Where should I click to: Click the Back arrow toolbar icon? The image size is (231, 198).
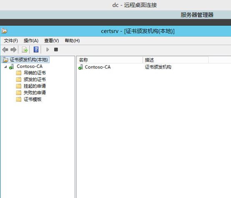[x=5, y=50]
